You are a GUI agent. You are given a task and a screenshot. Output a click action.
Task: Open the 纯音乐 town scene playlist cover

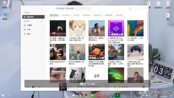tap(116, 52)
